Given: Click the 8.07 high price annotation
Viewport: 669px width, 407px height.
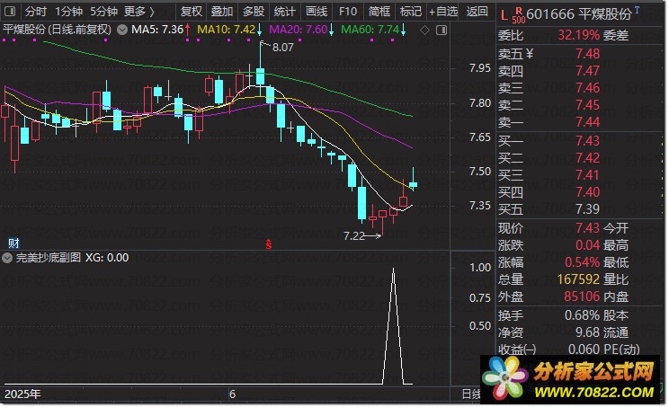Looking at the screenshot, I should pyautogui.click(x=283, y=48).
